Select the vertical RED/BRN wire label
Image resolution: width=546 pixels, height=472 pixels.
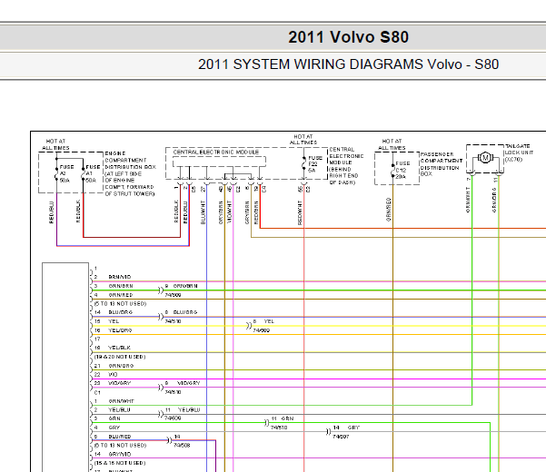pyautogui.click(x=256, y=212)
